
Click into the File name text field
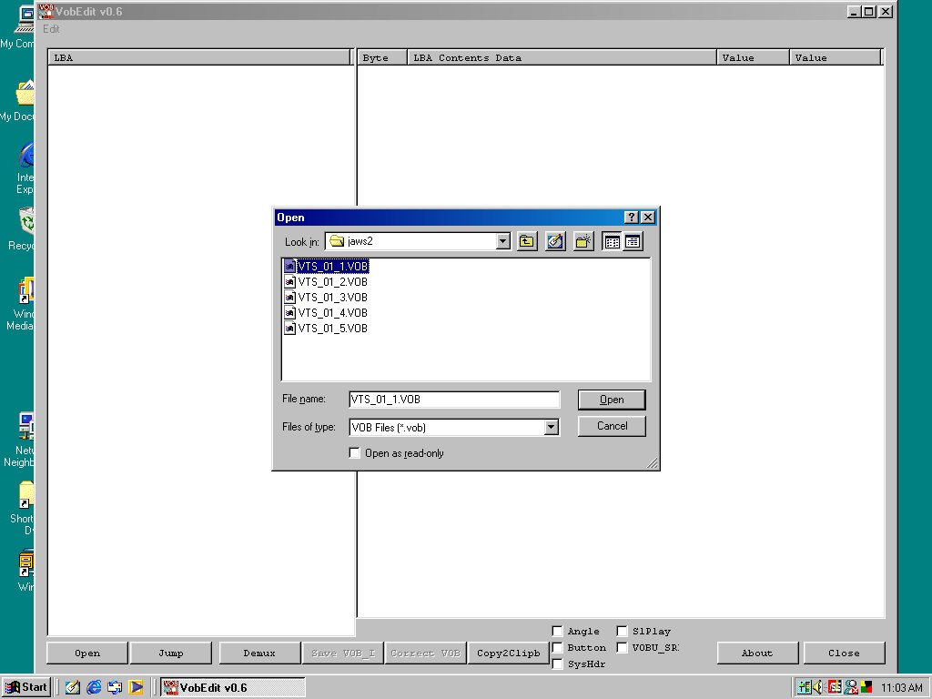453,400
